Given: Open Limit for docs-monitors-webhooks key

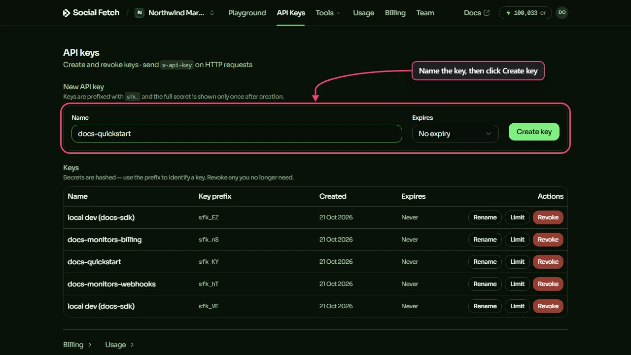Looking at the screenshot, I should pyautogui.click(x=518, y=284).
